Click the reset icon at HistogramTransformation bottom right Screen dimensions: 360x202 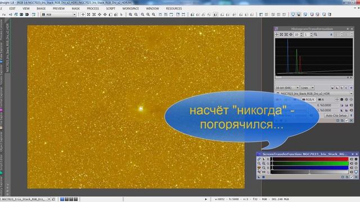pyautogui.click(x=351, y=121)
